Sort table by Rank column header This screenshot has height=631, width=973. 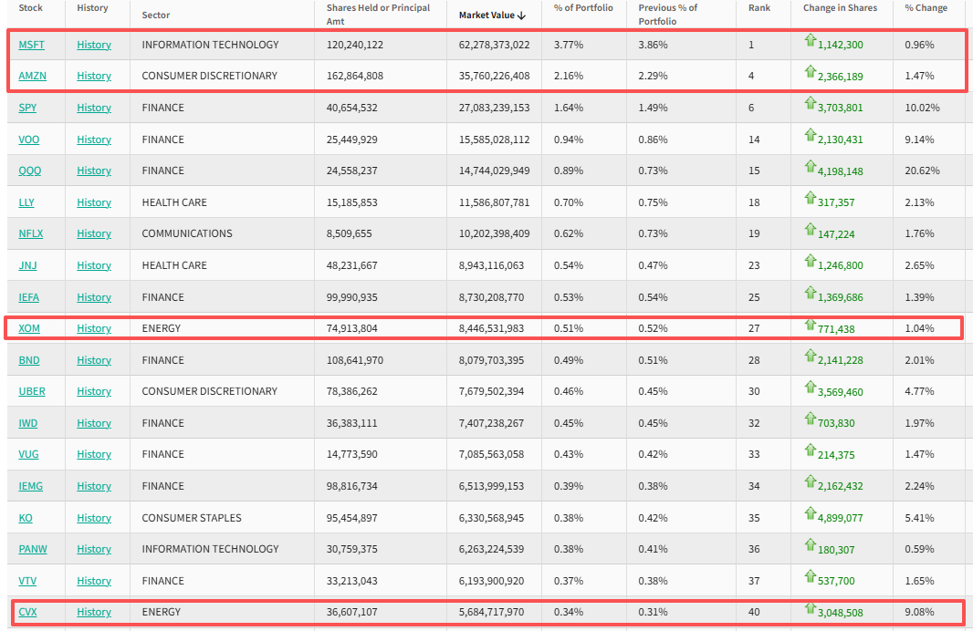[x=759, y=8]
